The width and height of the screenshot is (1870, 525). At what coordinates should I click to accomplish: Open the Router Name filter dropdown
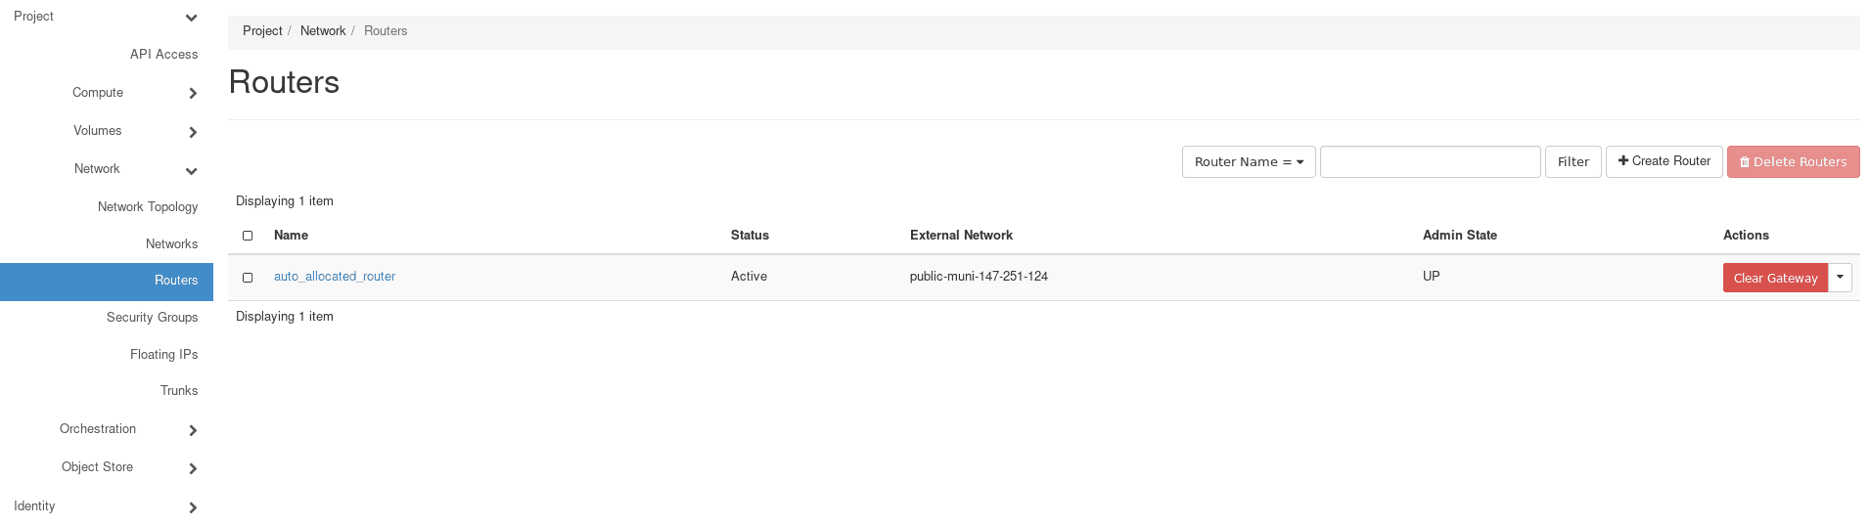pos(1248,162)
